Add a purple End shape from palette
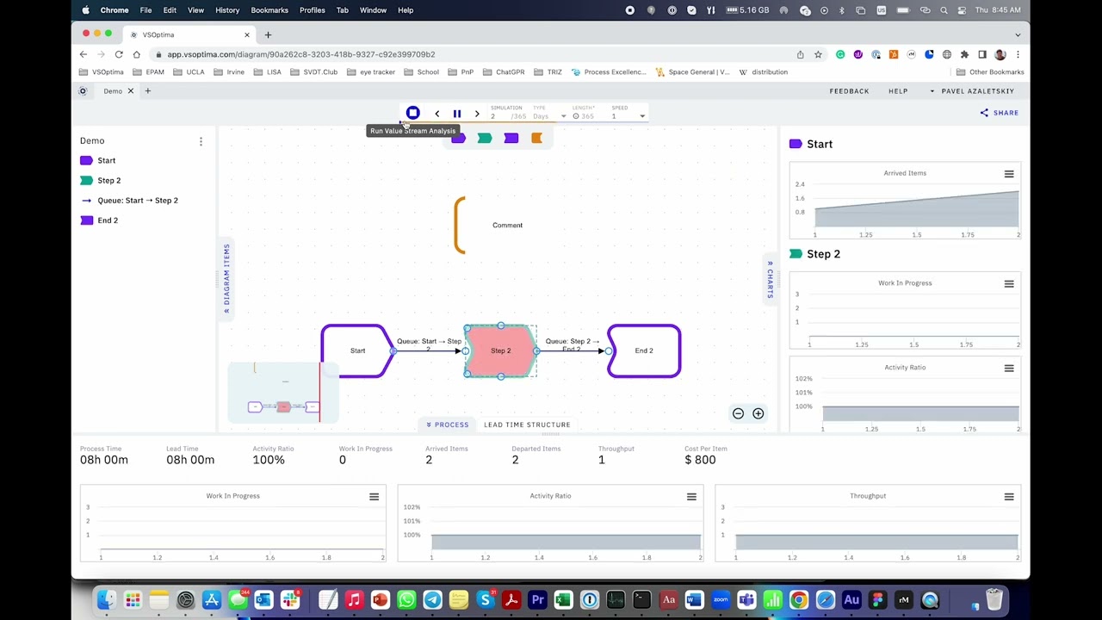 511,138
